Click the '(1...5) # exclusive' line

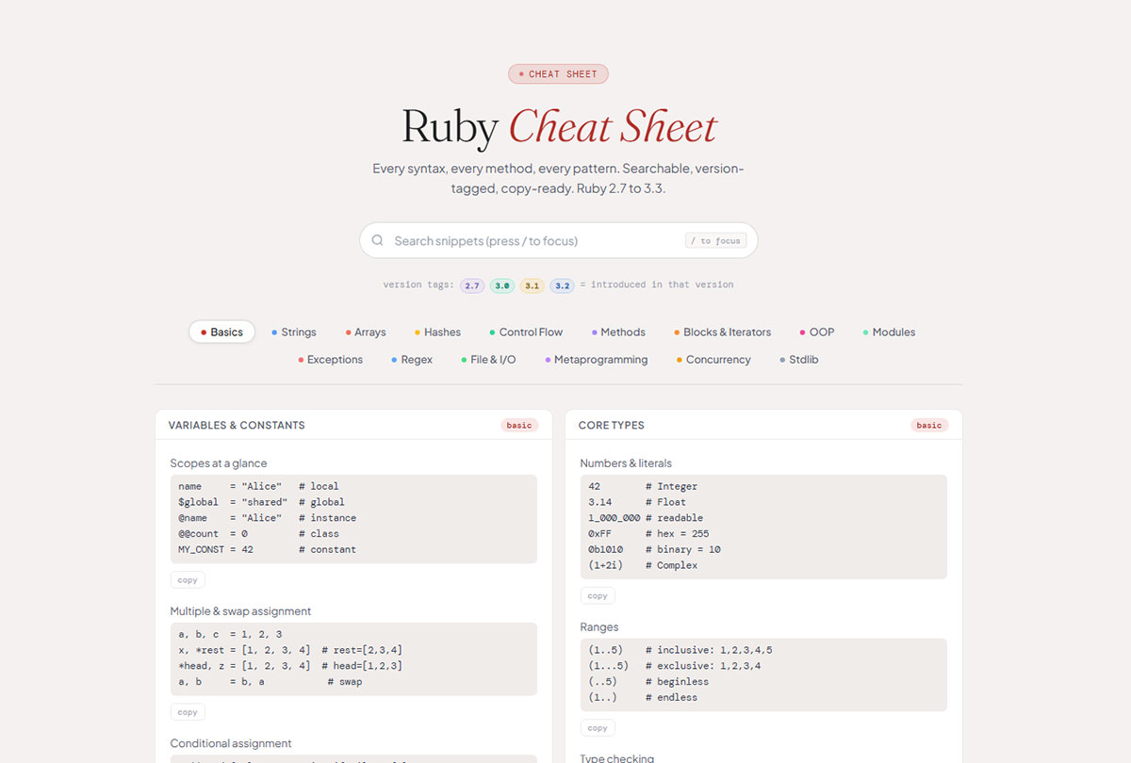(675, 666)
